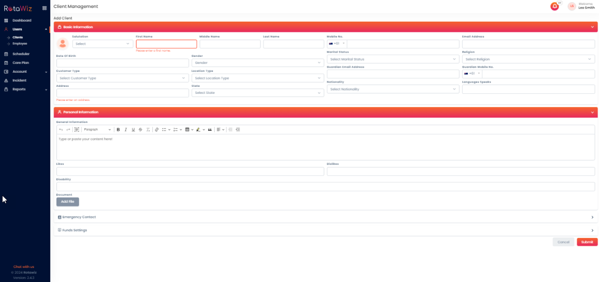
Task: Toggle bold formatting in the editor
Action: click(x=118, y=130)
